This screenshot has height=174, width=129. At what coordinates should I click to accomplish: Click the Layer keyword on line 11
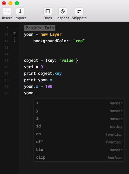56,34
